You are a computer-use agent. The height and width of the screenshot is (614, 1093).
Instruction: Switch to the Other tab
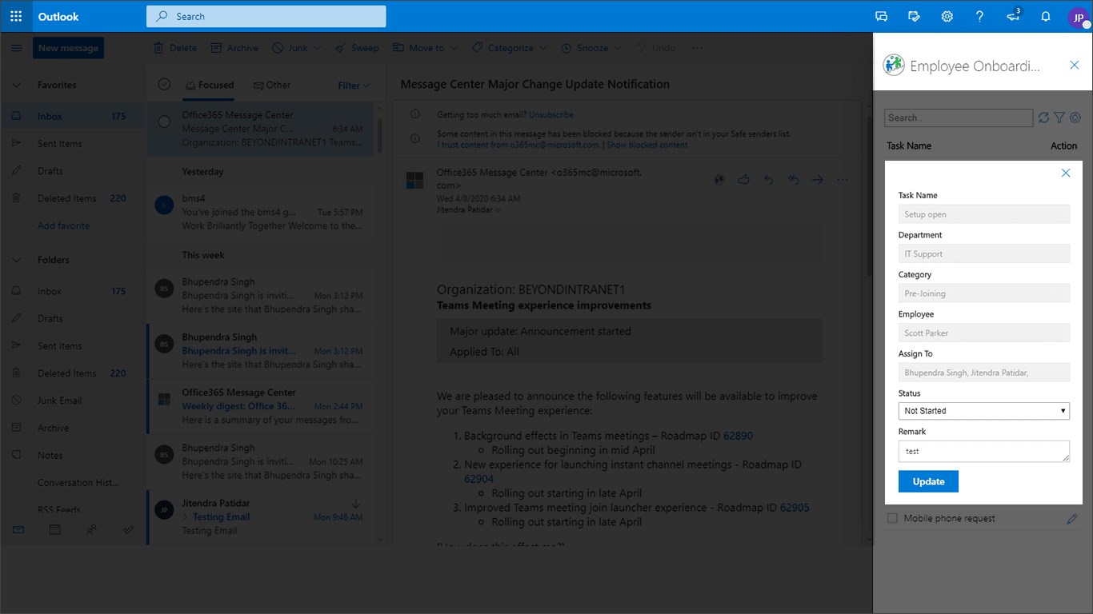271,86
